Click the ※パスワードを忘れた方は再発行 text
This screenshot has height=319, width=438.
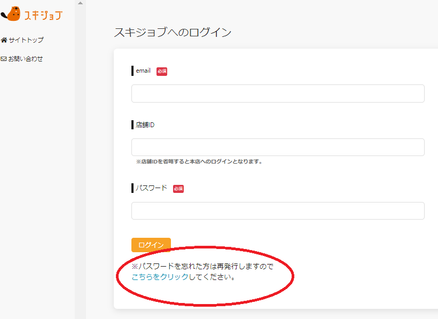click(202, 266)
